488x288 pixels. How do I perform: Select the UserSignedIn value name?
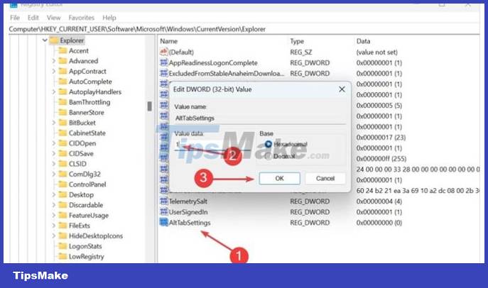click(x=188, y=212)
